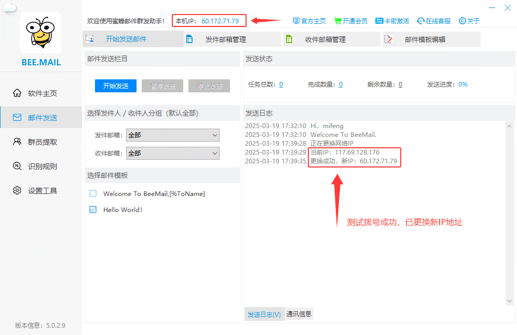Click the gear icon for 设置工具
The image size is (517, 335).
(x=17, y=190)
